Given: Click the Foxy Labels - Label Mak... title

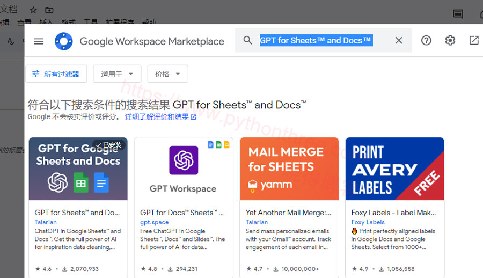Looking at the screenshot, I should click(x=394, y=213).
